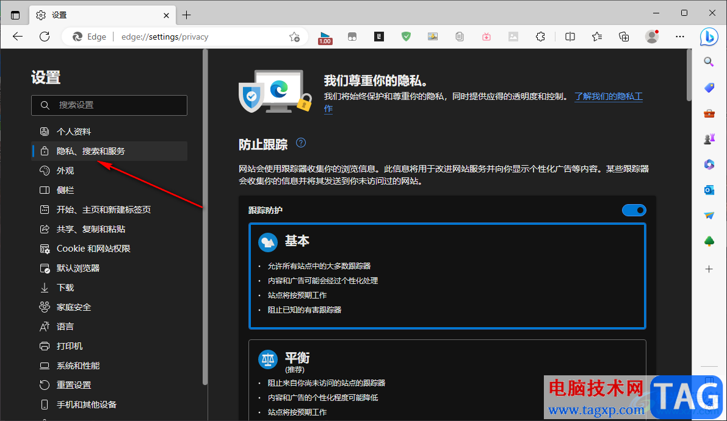Add this page to favorites star
Viewport: 727px width, 421px height.
294,37
